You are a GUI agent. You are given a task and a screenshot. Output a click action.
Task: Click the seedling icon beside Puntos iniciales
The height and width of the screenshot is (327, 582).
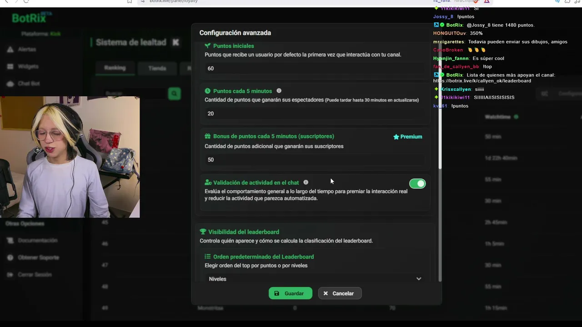[207, 46]
